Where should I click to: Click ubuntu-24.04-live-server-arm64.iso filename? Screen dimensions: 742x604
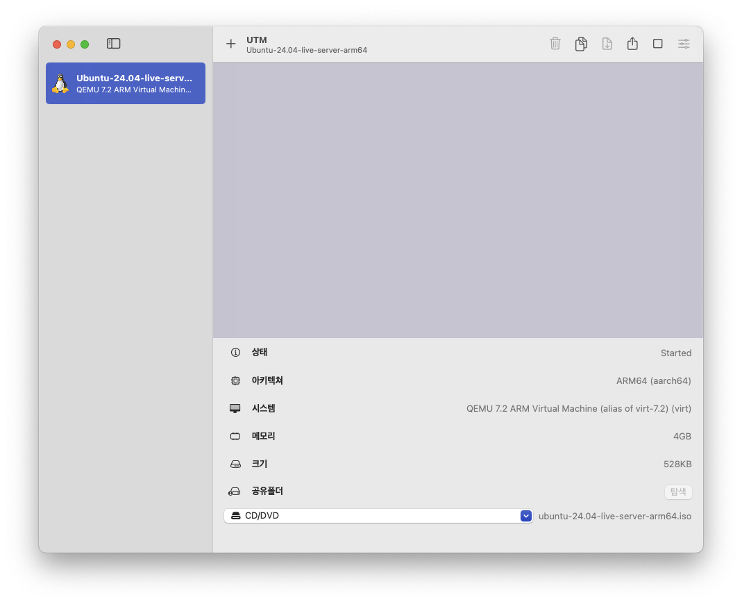(x=615, y=517)
